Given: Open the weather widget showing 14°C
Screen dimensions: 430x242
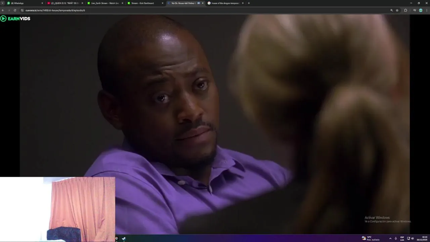Looking at the screenshot, I should [x=371, y=238].
